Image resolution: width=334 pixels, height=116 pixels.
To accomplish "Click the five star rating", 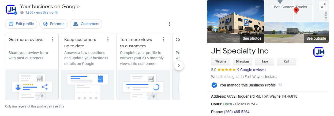I will (x=227, y=70).
